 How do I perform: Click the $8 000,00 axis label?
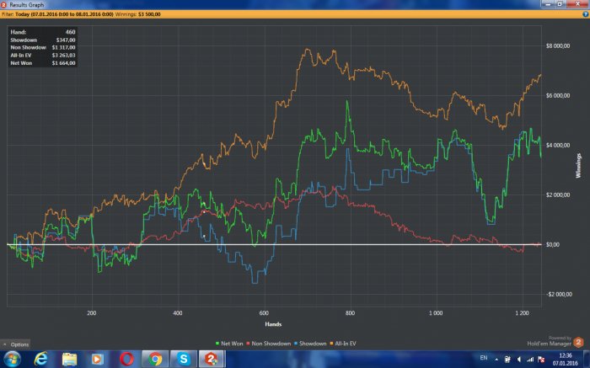[558, 45]
